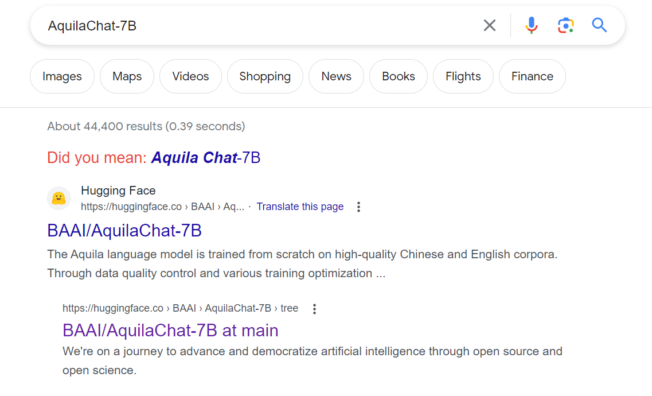The image size is (652, 396).
Task: Click the blue search magnifier icon
Action: (x=599, y=25)
